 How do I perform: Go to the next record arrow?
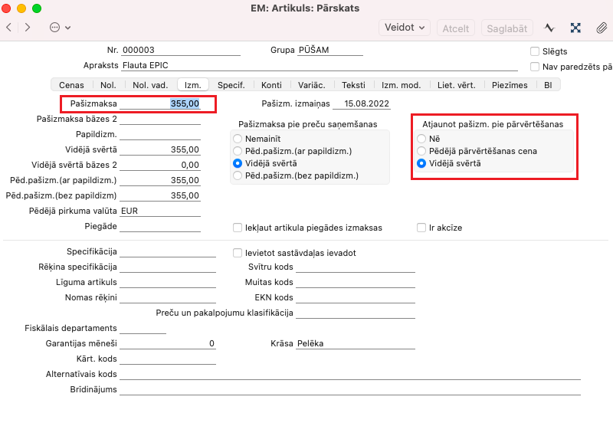(28, 28)
